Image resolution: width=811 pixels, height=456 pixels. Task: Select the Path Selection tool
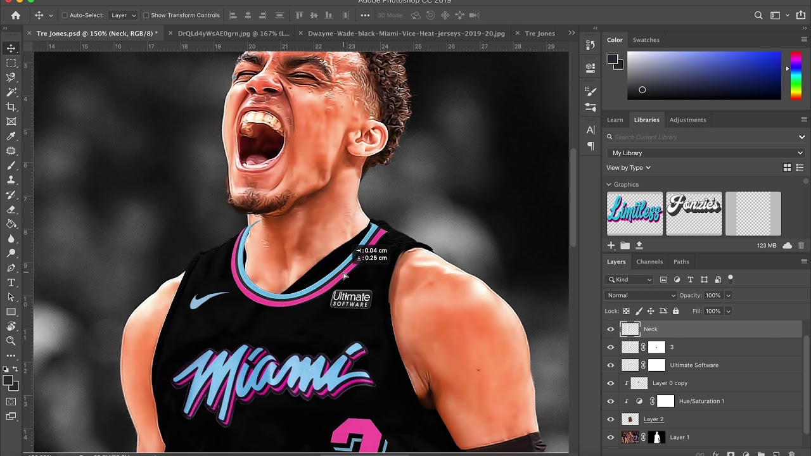(x=11, y=297)
